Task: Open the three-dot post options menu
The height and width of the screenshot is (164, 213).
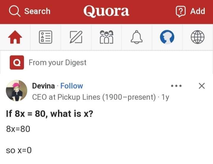Action: tap(176, 86)
